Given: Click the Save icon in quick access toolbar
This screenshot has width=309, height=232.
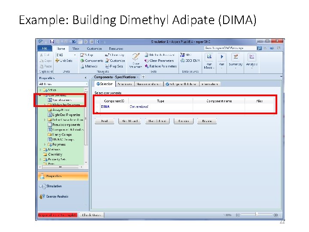Looking at the screenshot, I should click(x=52, y=42).
